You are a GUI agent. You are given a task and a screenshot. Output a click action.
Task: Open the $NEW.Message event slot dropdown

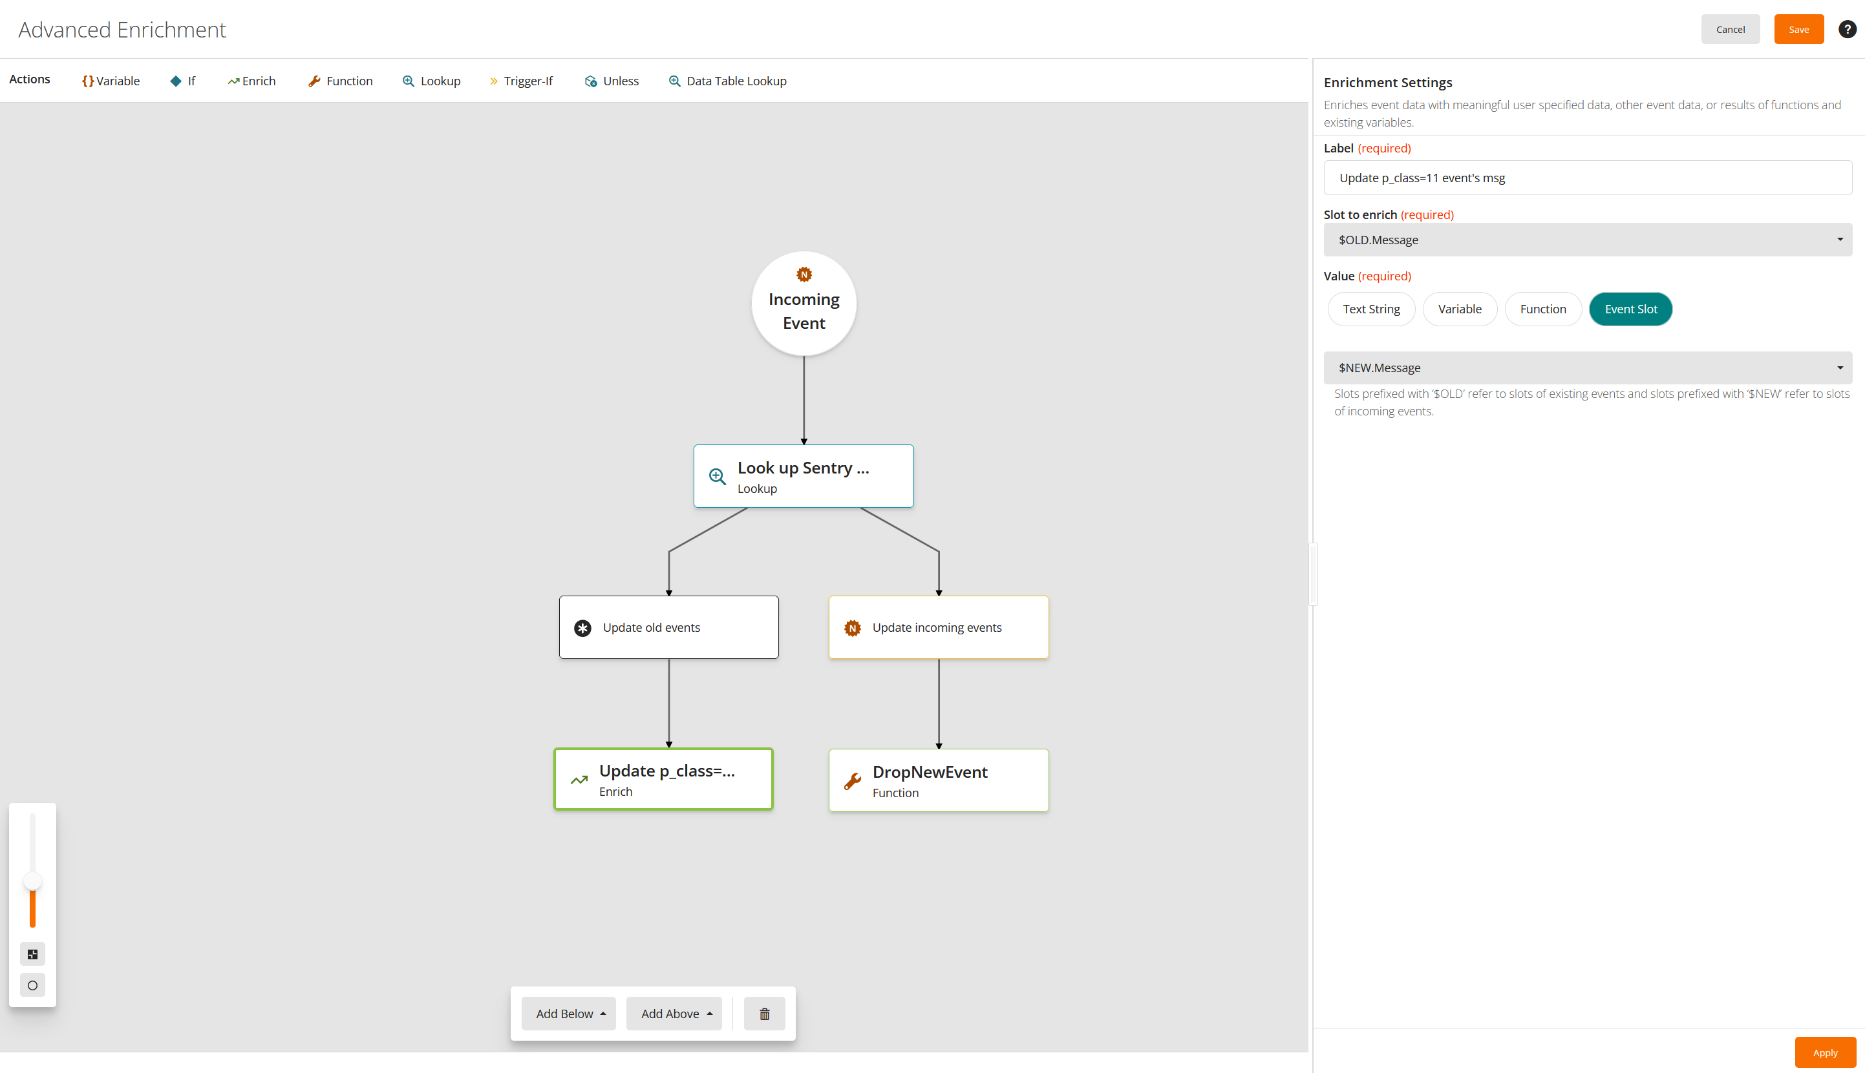[x=1587, y=368]
